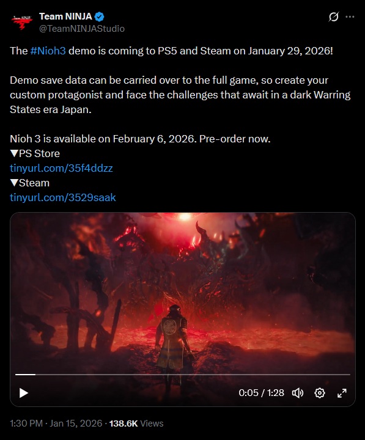Click the #Nioh3 hashtag
This screenshot has width=365, height=440.
click(x=48, y=51)
